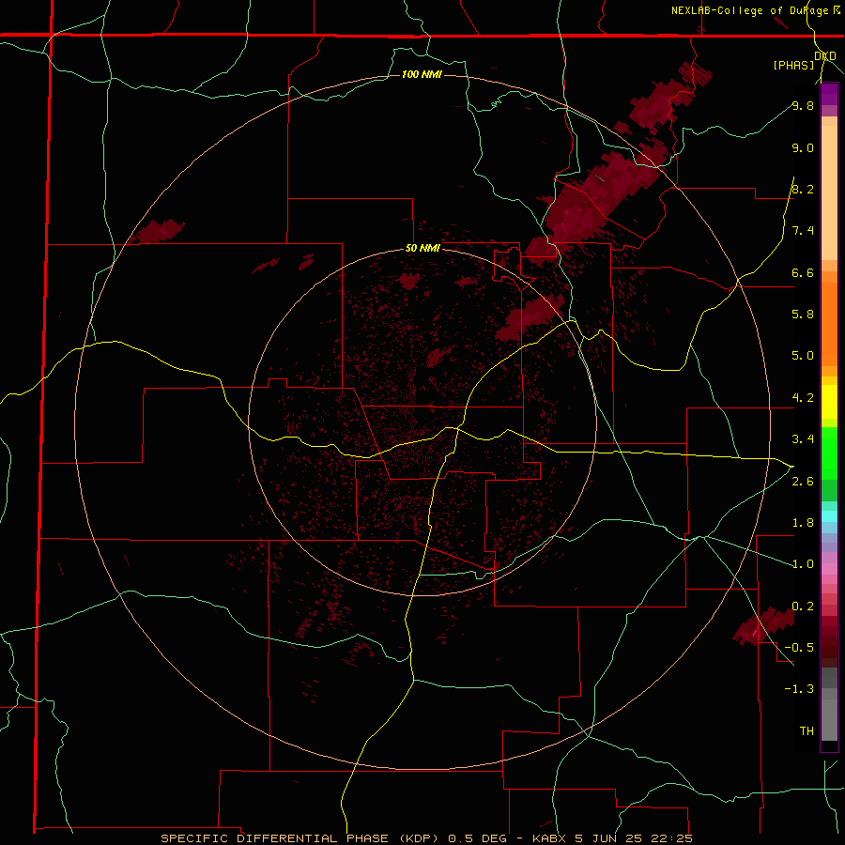The image size is (845, 845).
Task: Click the 1.8 legend value
Action: pyautogui.click(x=803, y=523)
